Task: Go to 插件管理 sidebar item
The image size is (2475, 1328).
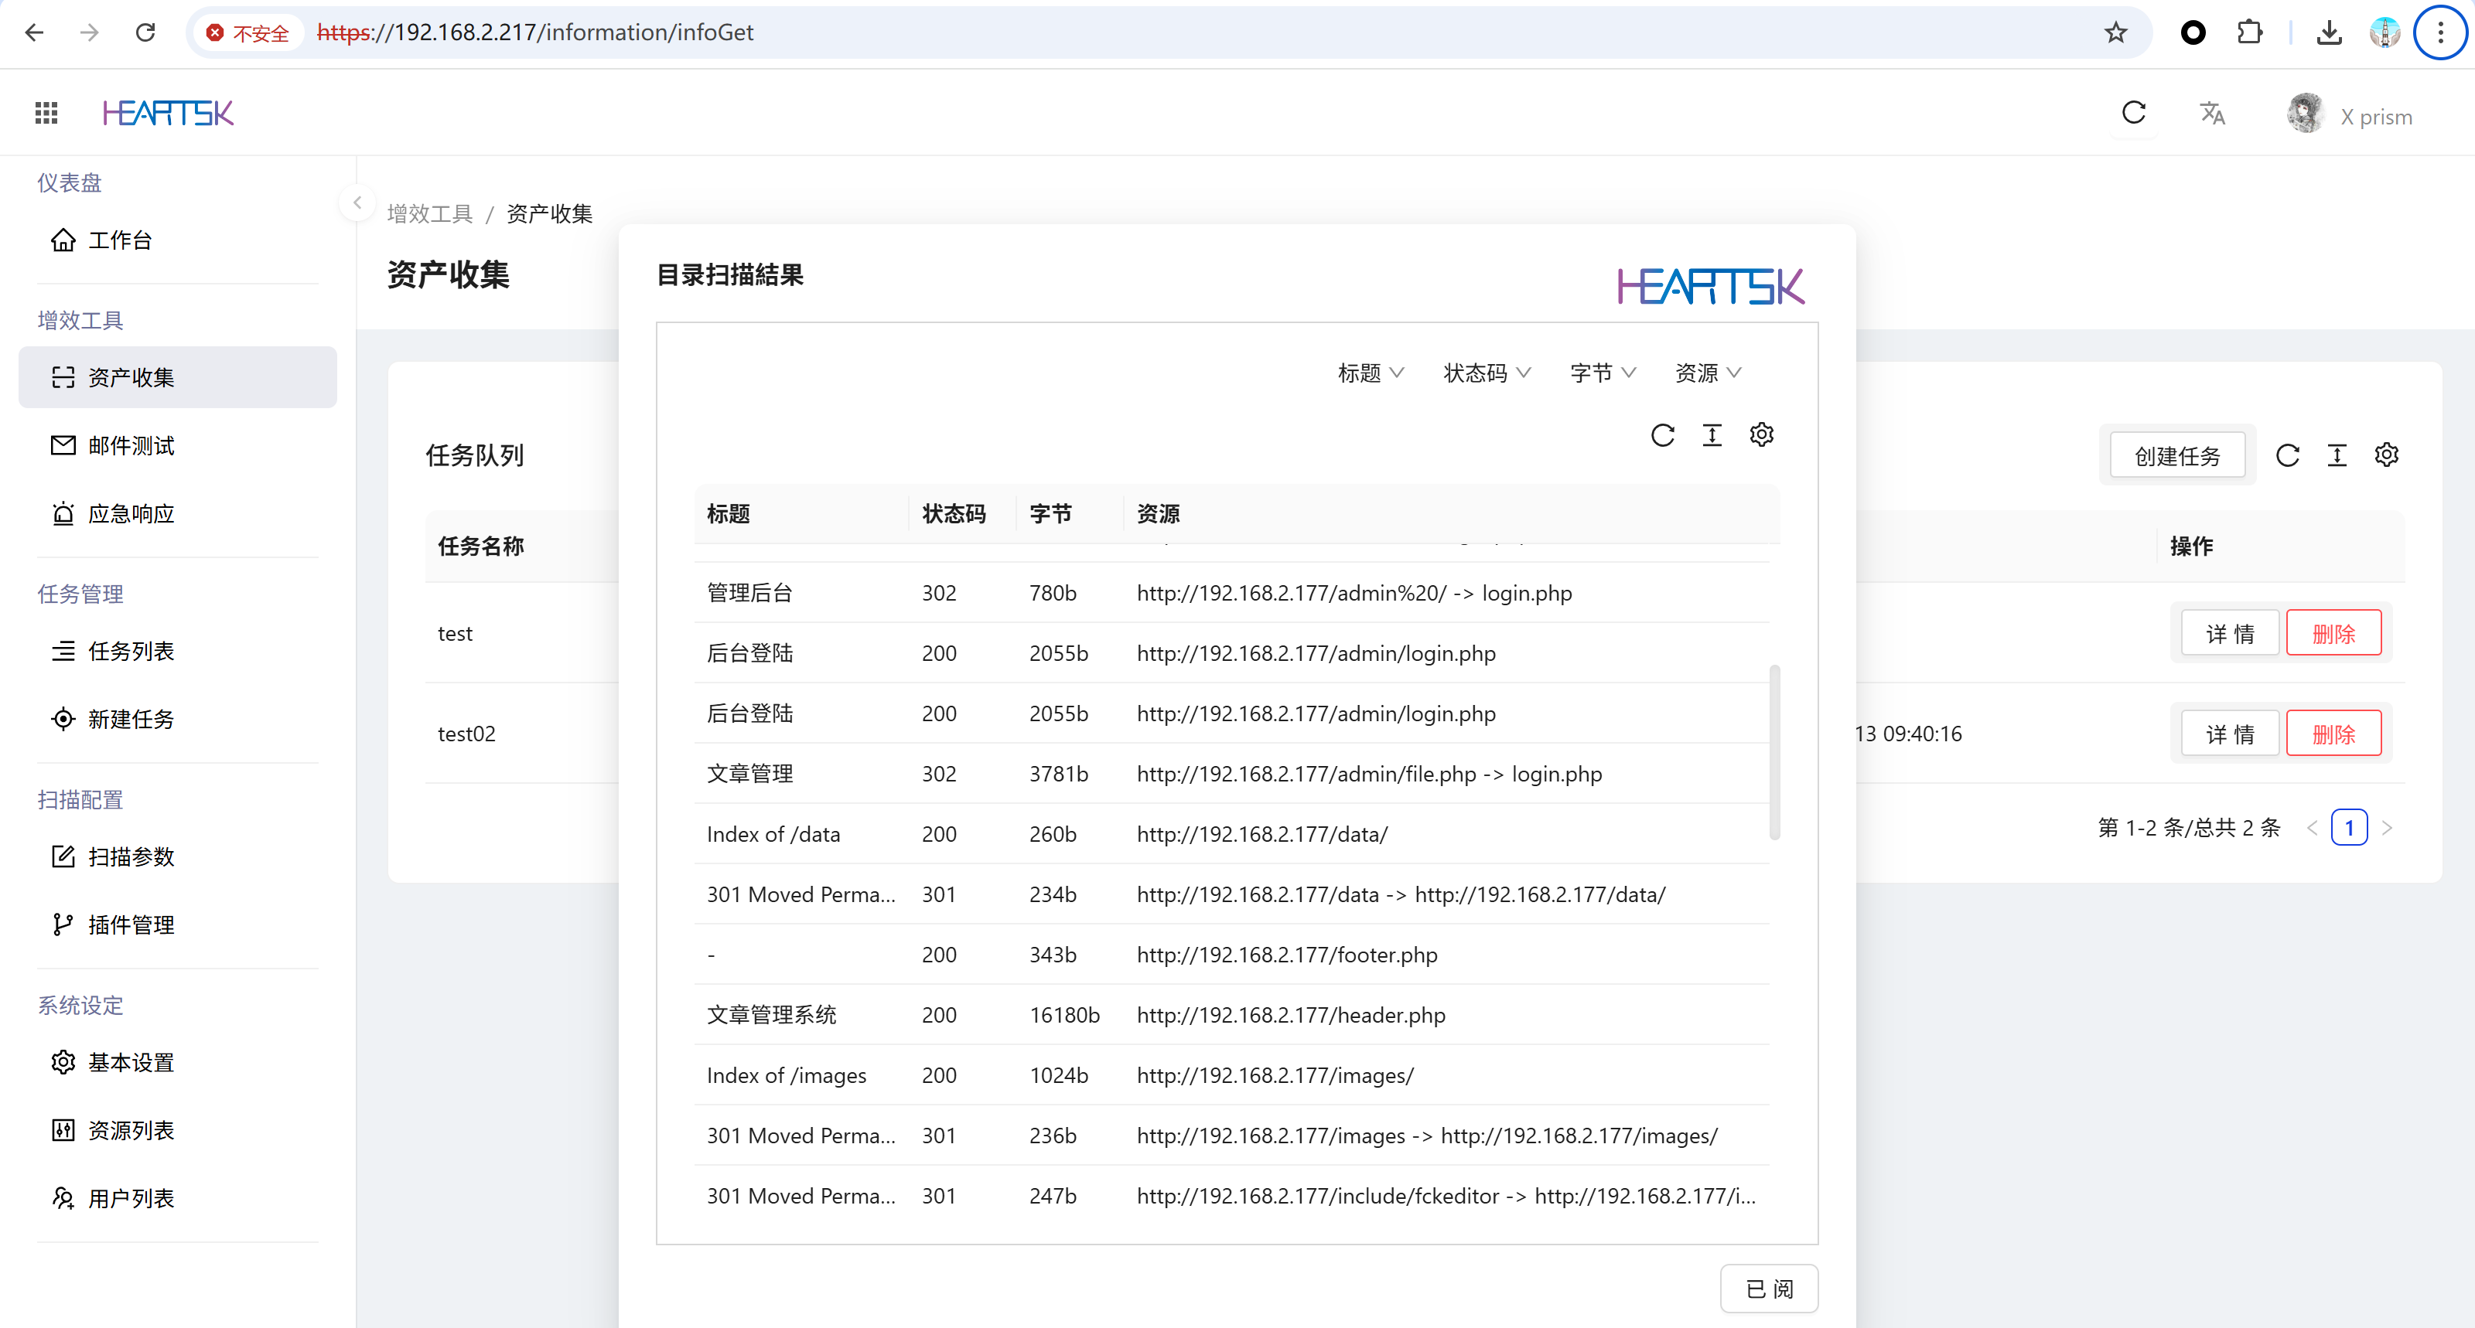Action: pyautogui.click(x=131, y=924)
